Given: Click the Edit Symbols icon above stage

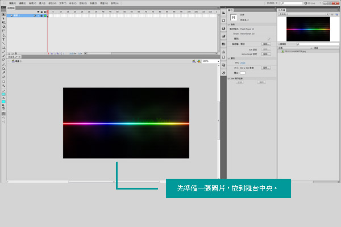Looking at the screenshot, I should click(x=199, y=61).
